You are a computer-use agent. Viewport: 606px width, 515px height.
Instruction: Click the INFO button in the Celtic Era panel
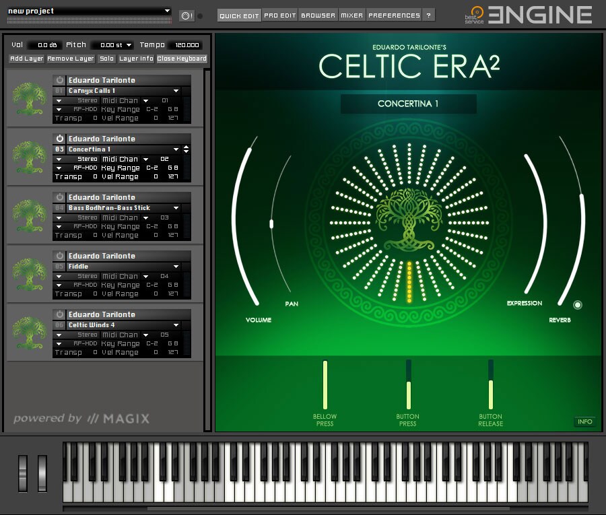click(584, 421)
